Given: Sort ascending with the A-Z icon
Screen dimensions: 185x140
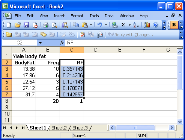Looking at the screenshot, I should click(136, 25).
